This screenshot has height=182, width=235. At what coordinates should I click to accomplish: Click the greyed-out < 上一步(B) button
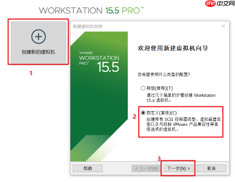[147, 168]
